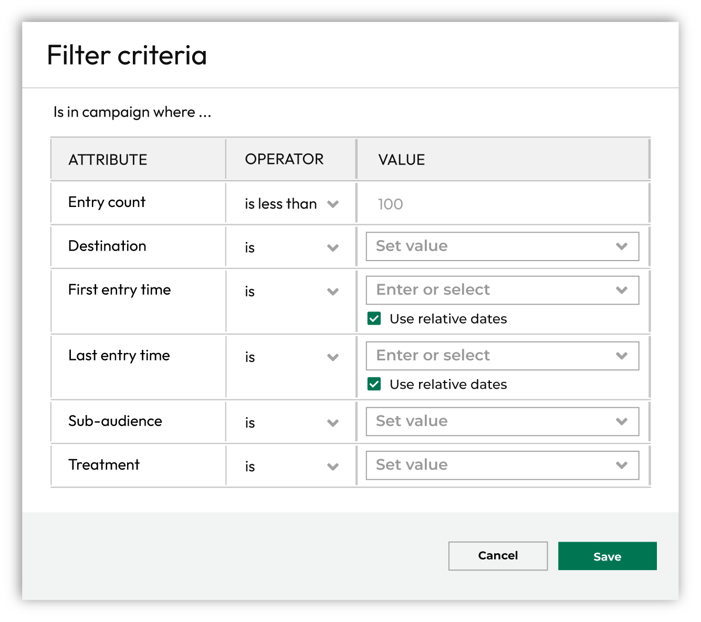Open the First entry time operator dropdown

[291, 292]
